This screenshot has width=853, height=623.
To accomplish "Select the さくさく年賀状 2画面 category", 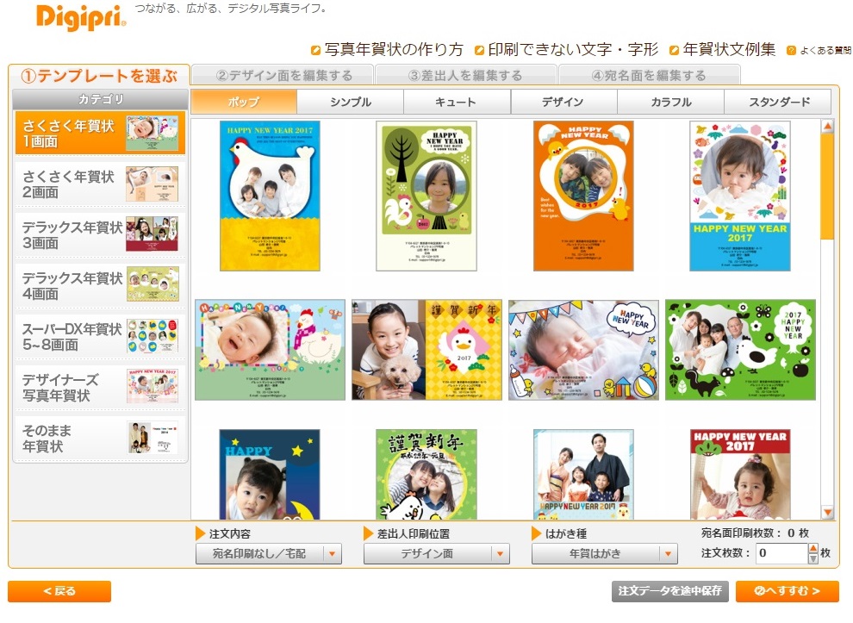I will (x=100, y=184).
